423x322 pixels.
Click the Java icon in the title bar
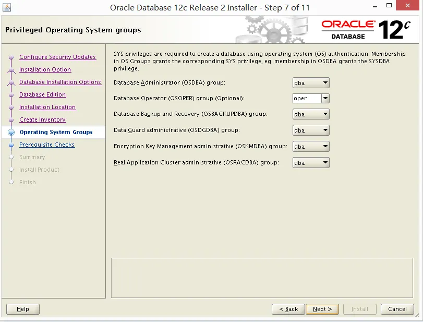[x=7, y=7]
